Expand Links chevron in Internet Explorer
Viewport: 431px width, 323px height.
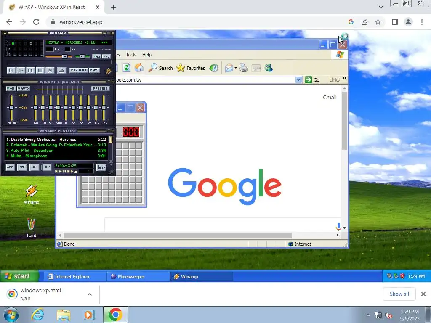pyautogui.click(x=345, y=79)
